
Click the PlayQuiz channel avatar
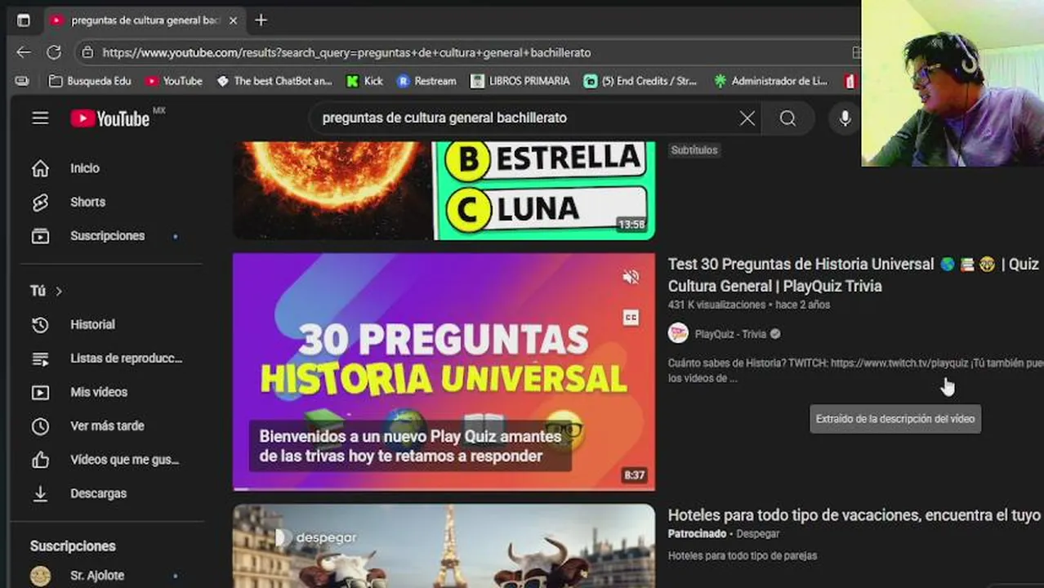pos(678,333)
